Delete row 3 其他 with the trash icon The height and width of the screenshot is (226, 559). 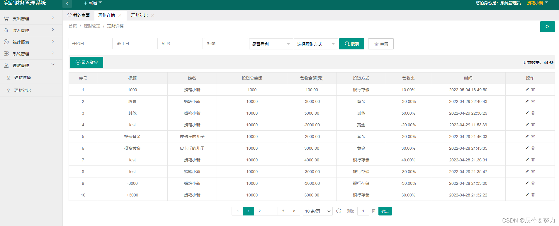pyautogui.click(x=533, y=113)
